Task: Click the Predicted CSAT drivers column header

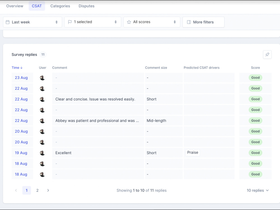Action: click(x=202, y=68)
